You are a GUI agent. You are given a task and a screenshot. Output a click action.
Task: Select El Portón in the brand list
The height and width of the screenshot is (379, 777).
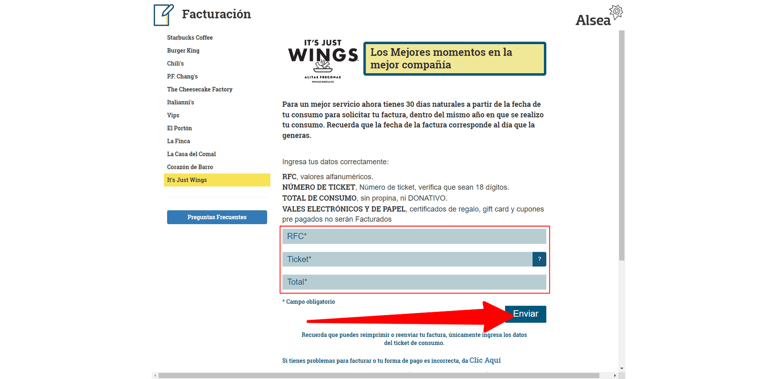179,128
